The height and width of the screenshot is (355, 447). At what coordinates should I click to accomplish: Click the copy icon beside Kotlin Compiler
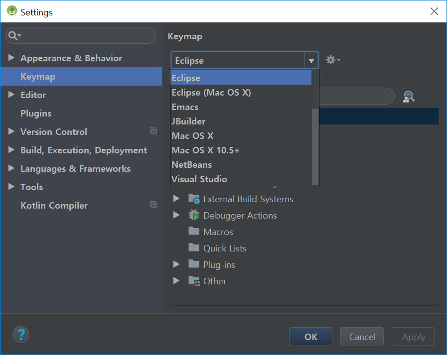[x=153, y=205]
